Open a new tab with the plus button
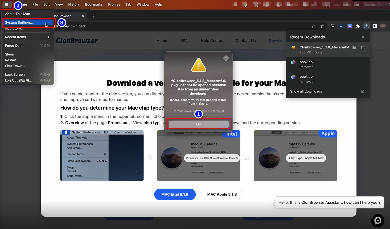 93,16
